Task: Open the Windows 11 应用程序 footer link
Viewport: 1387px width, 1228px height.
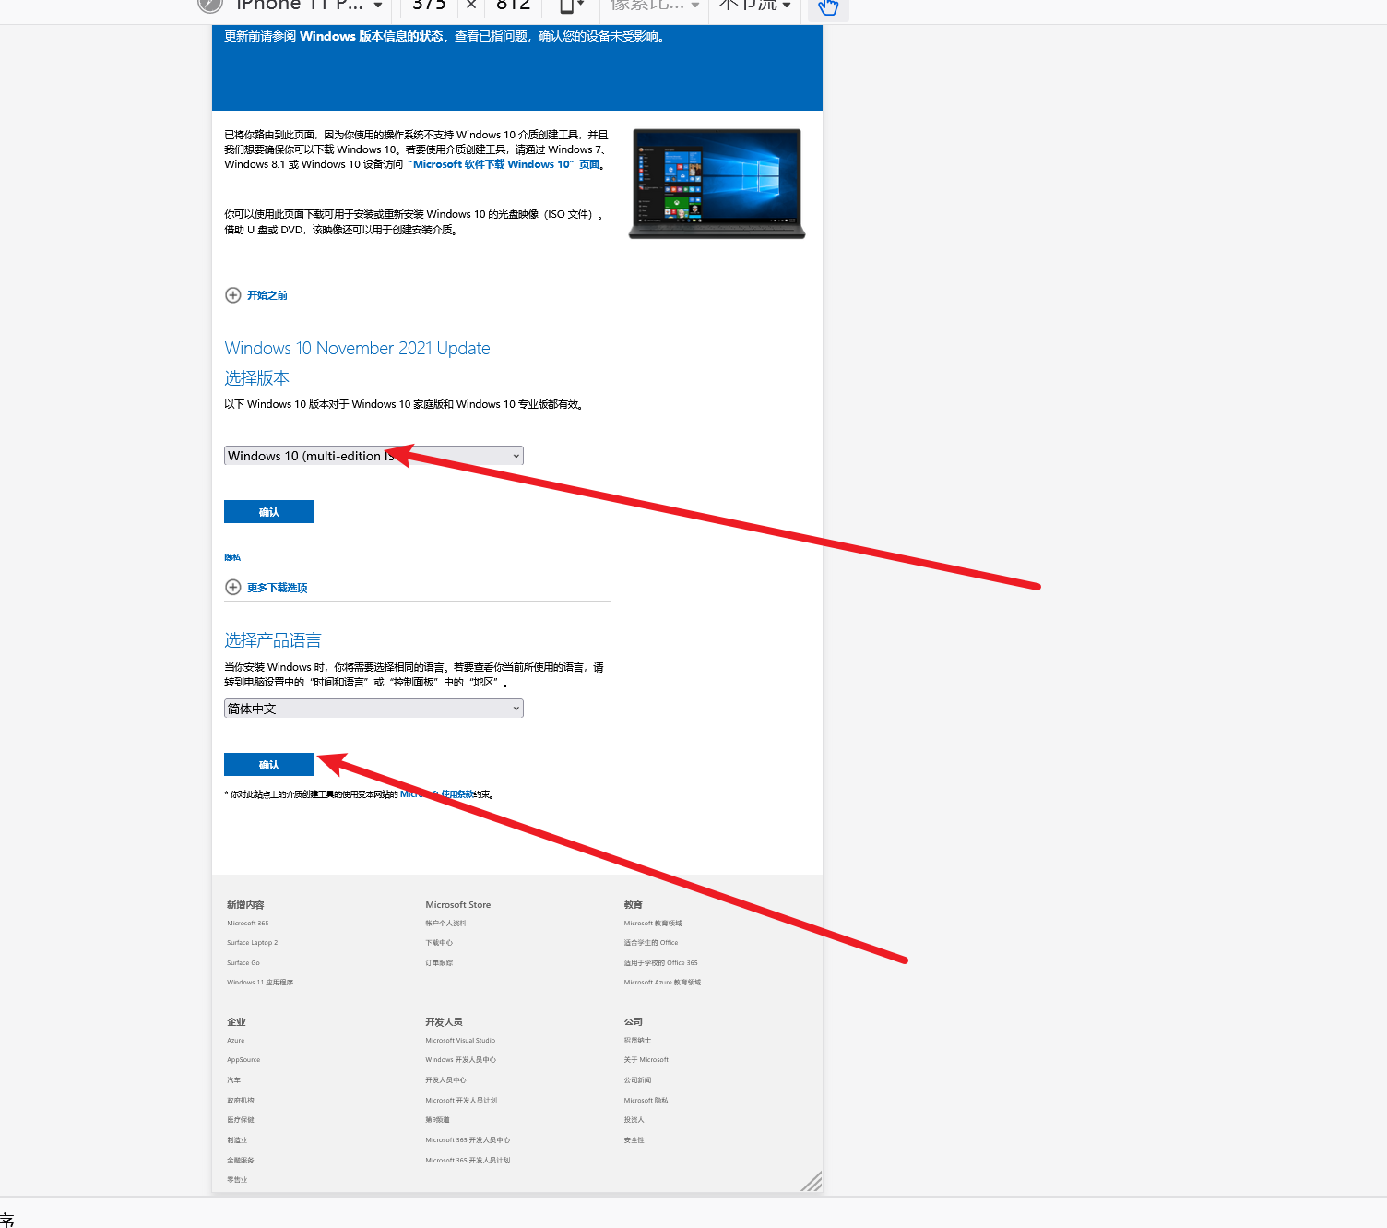Action: click(x=260, y=983)
